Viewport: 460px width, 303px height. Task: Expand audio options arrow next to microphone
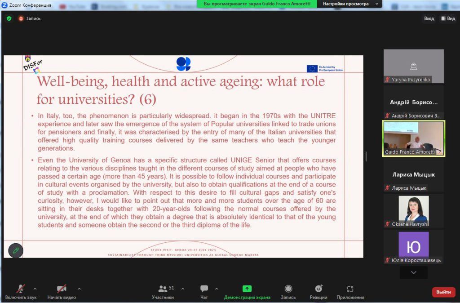(x=35, y=289)
